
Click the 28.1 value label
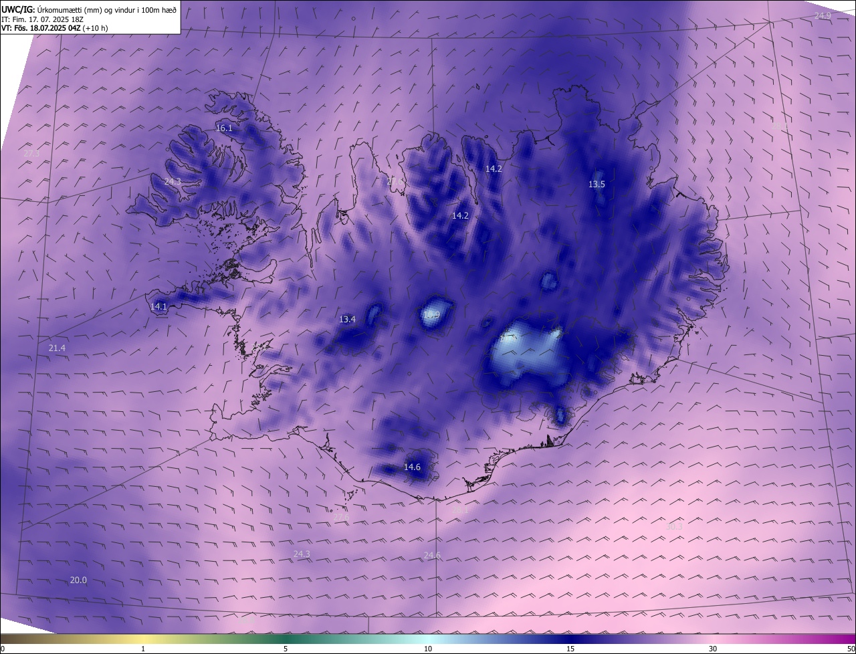click(x=460, y=510)
